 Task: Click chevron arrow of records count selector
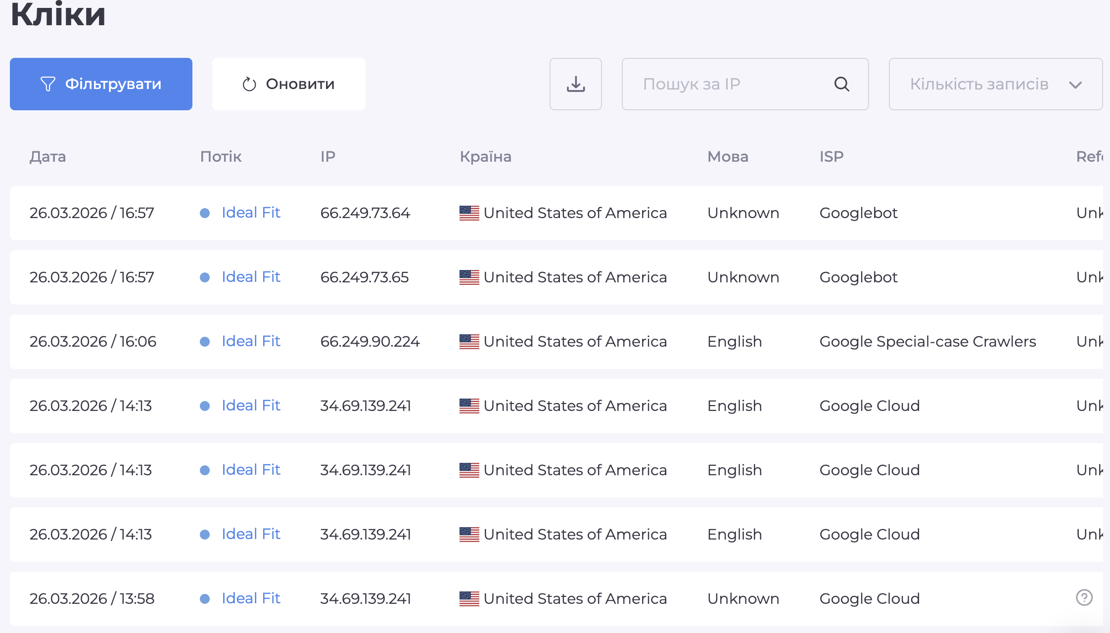coord(1075,85)
